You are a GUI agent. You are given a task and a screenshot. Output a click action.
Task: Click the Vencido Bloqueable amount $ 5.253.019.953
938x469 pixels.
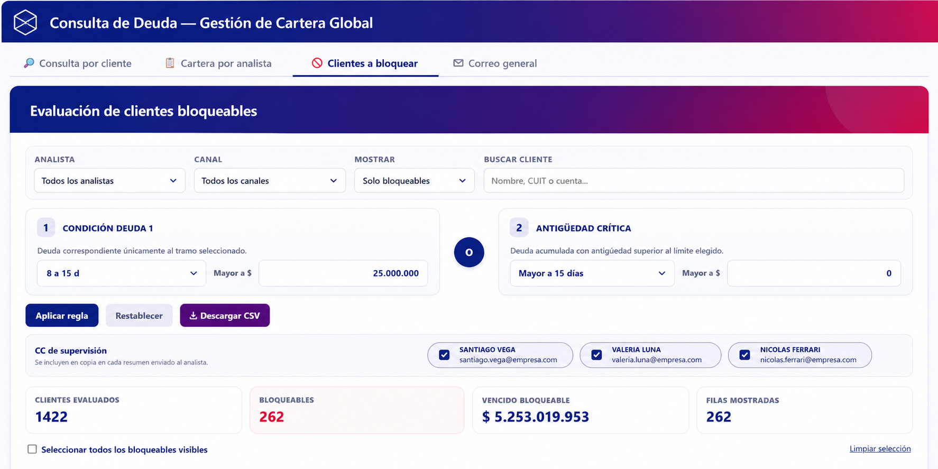pyautogui.click(x=535, y=417)
